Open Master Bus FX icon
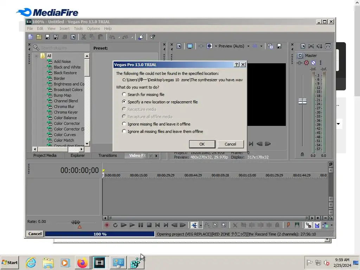This screenshot has height=270, width=360. [299, 63]
